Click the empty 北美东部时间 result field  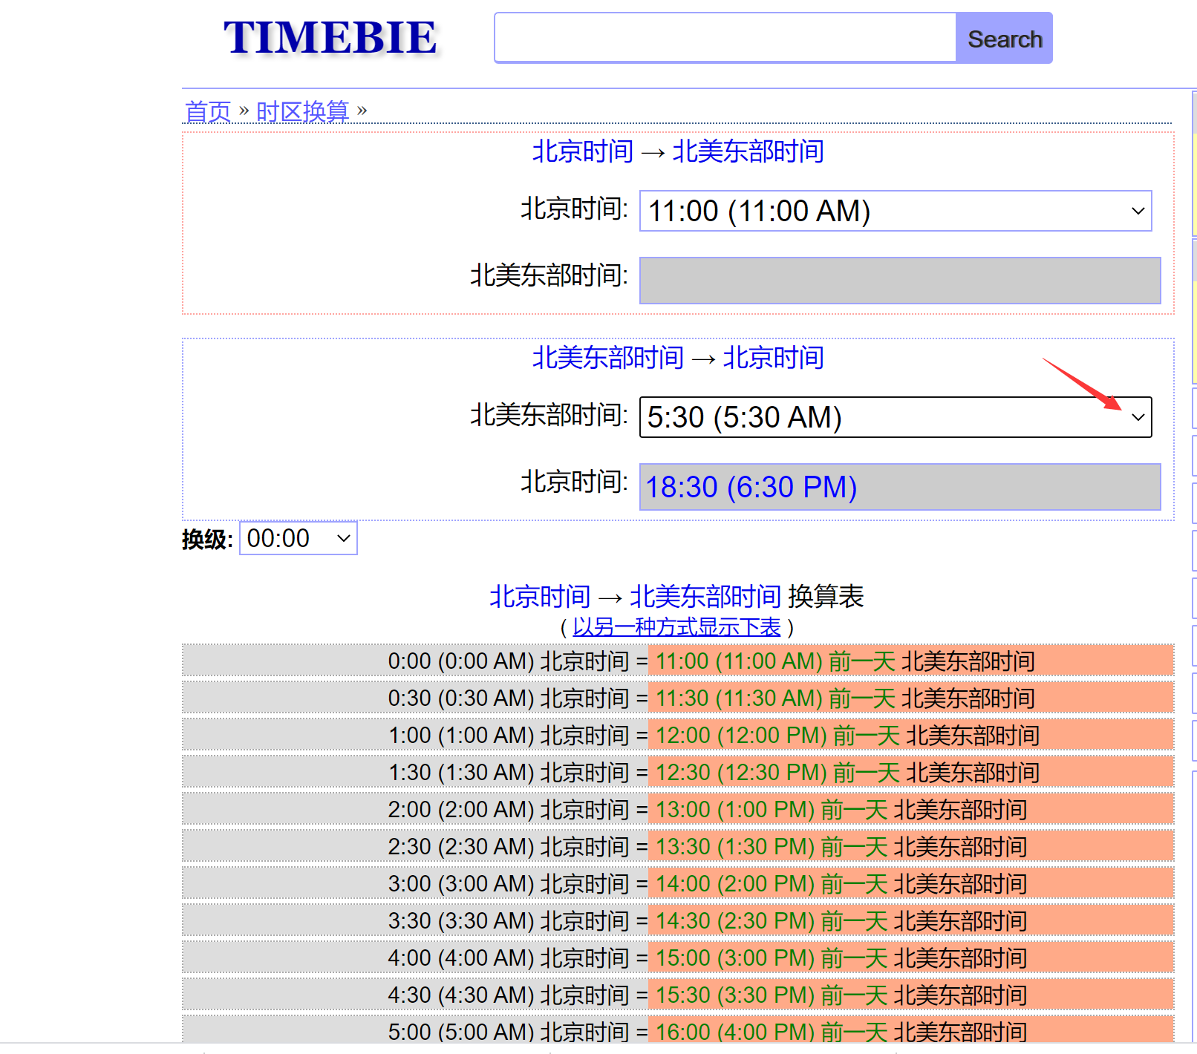899,281
